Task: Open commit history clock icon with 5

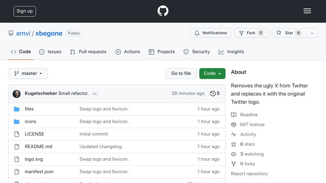Action: coord(215,94)
